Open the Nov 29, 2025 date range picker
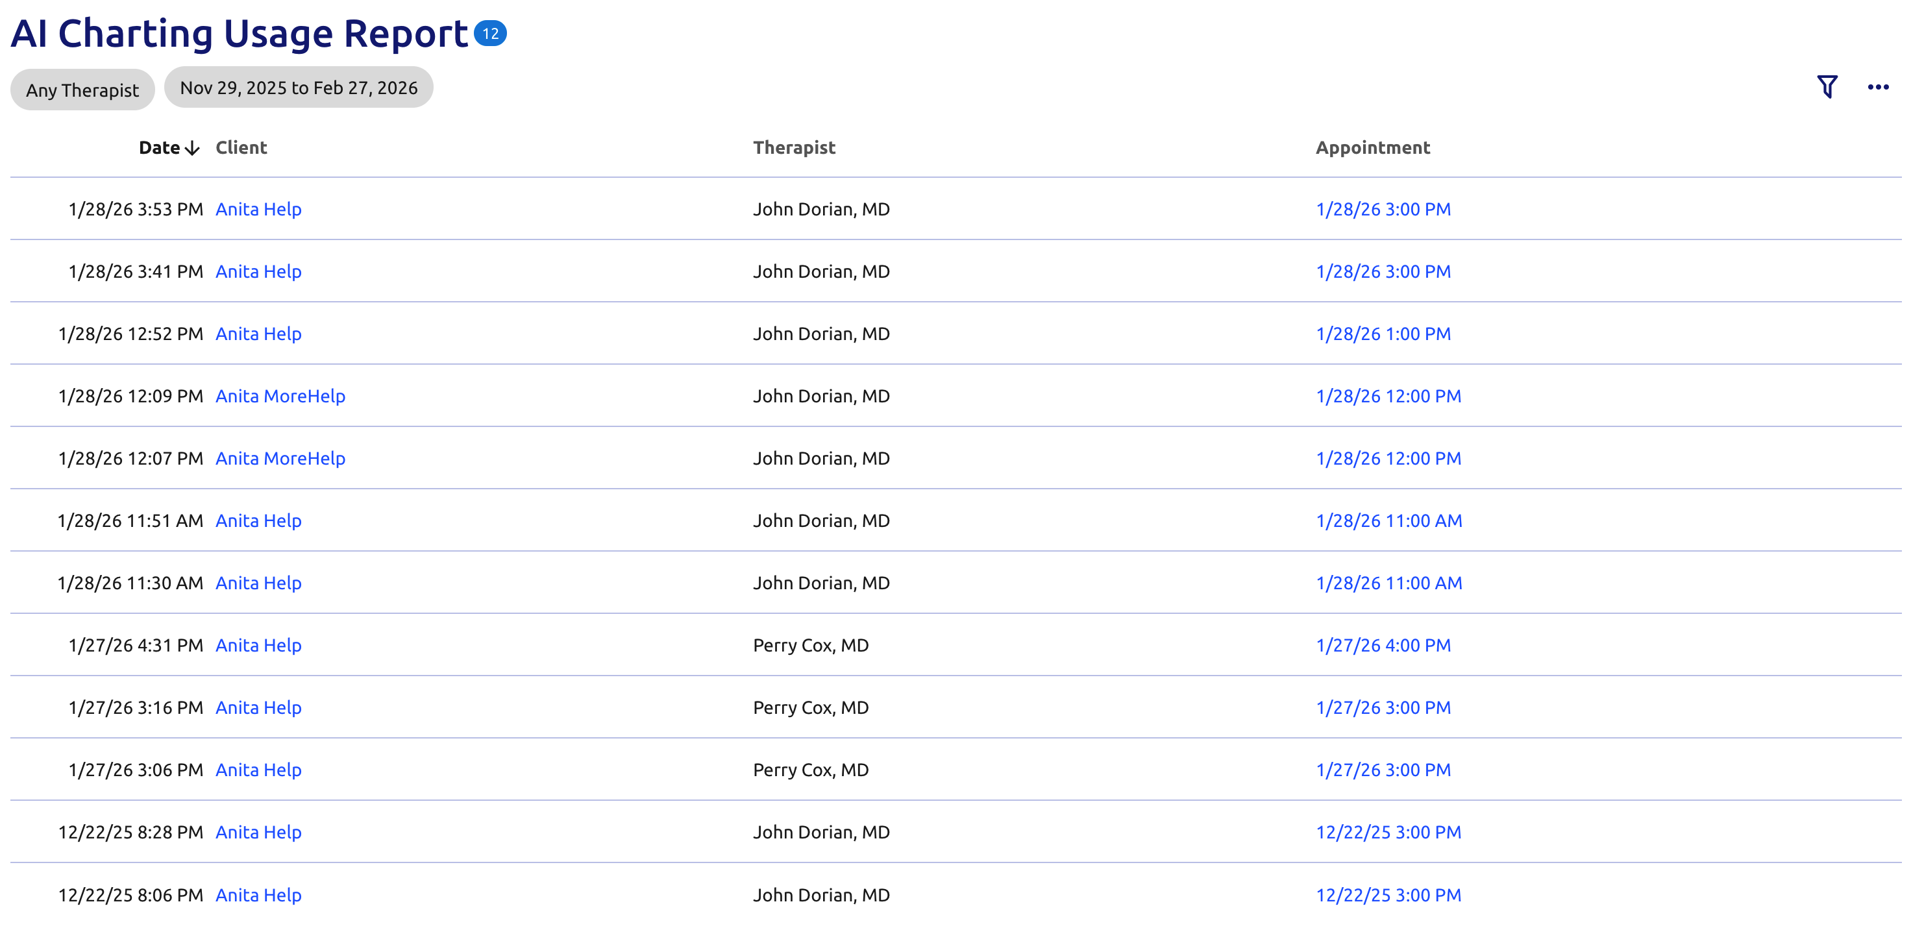The image size is (1911, 928). (x=298, y=88)
